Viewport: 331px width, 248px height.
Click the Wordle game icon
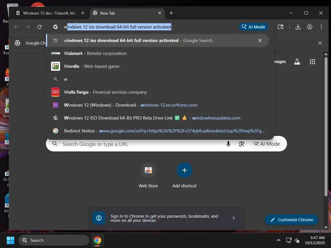point(56,66)
